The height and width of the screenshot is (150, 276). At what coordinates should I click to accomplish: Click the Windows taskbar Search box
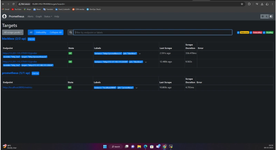coord(116,147)
